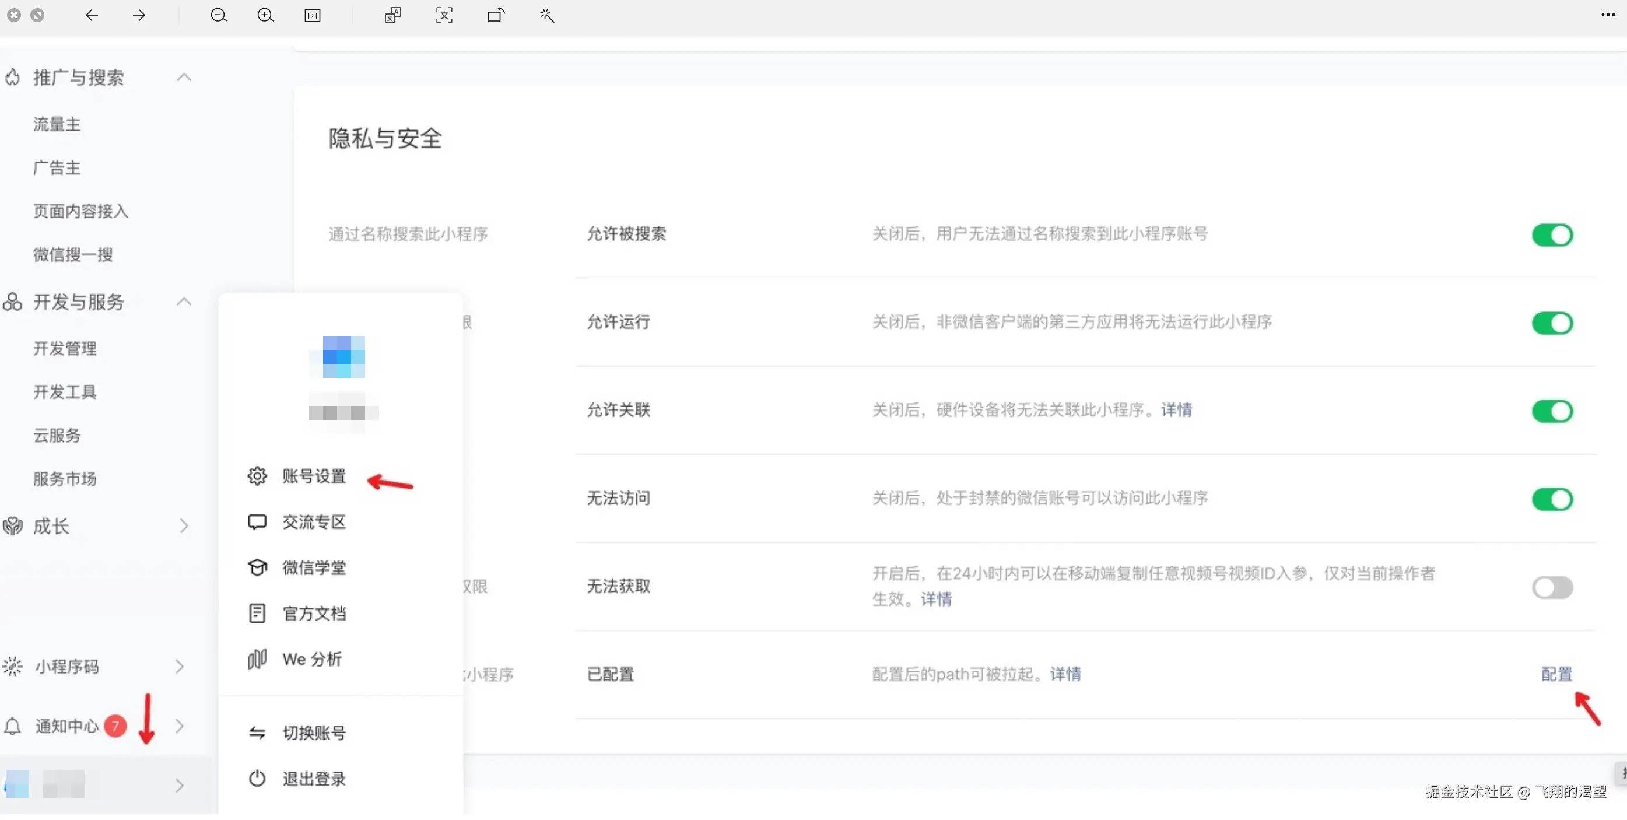Click the actual size 1:1 icon
The height and width of the screenshot is (820, 1627).
313,15
